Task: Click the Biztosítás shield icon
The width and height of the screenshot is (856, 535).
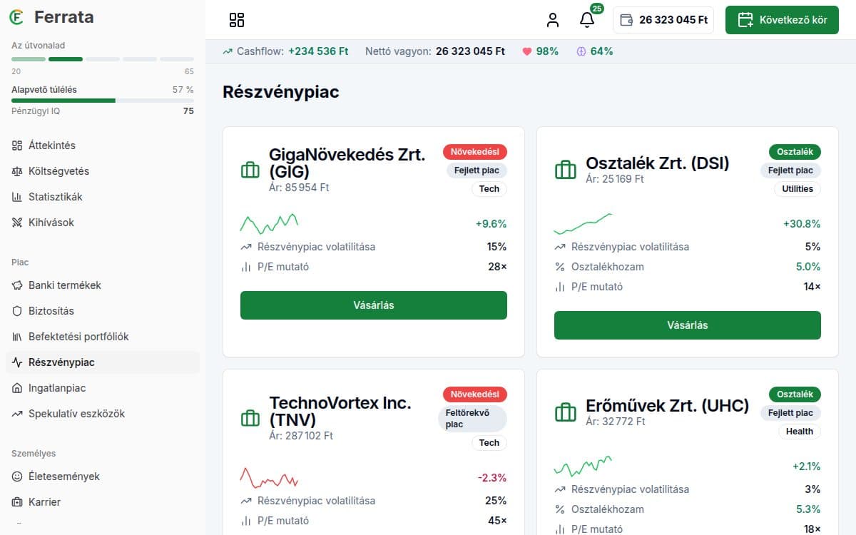Action: [x=18, y=311]
